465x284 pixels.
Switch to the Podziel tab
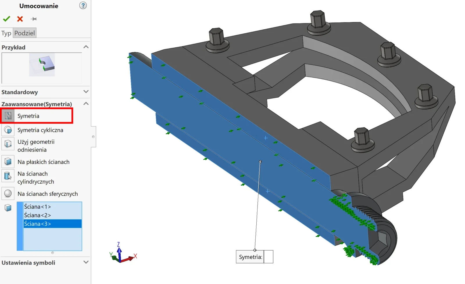(x=25, y=33)
